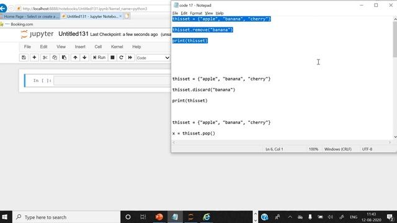Image resolution: width=397 pixels, height=223 pixels.
Task: Open Internet Explorer from taskbar
Action: tap(207, 217)
